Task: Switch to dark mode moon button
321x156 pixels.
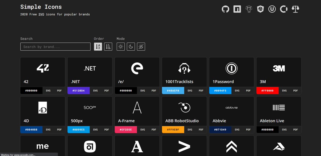Action: [131, 46]
